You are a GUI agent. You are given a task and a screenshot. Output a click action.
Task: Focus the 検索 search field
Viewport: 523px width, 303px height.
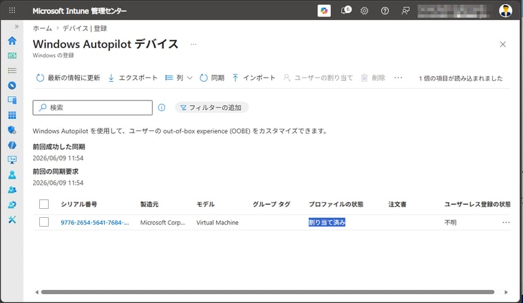pos(93,108)
